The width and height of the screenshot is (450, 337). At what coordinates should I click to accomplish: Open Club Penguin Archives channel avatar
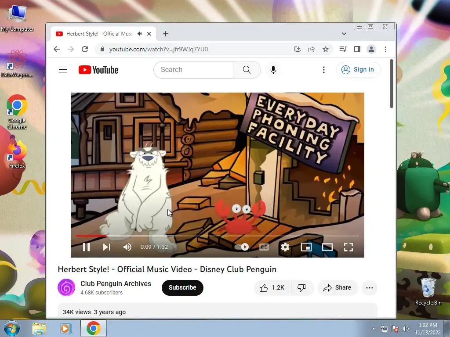(66, 287)
